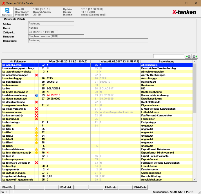Select the kd-aufschlaggrp row

[97, 78]
